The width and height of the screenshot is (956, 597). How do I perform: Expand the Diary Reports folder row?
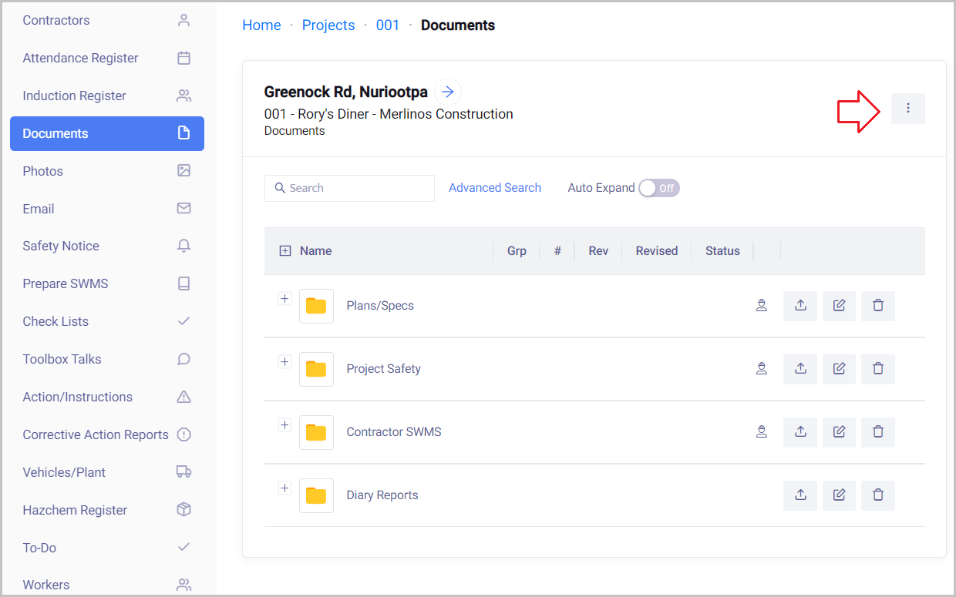click(284, 488)
